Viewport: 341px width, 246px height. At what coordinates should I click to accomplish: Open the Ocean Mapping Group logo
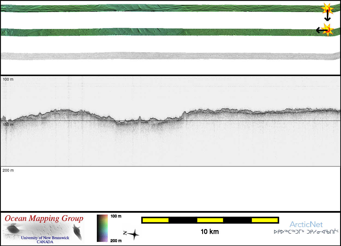coord(44,229)
